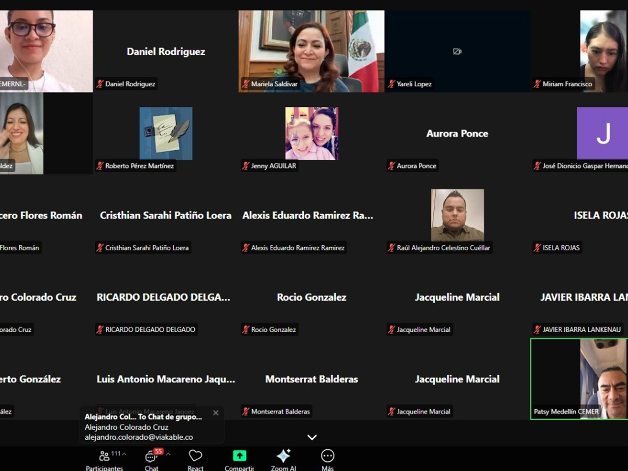Click the "Miriam Francisco" name label
The width and height of the screenshot is (628, 471).
tap(567, 84)
